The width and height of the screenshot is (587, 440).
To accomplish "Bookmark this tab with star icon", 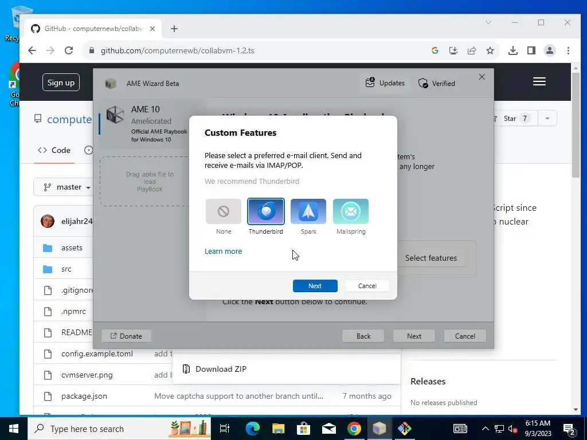I will [x=490, y=50].
